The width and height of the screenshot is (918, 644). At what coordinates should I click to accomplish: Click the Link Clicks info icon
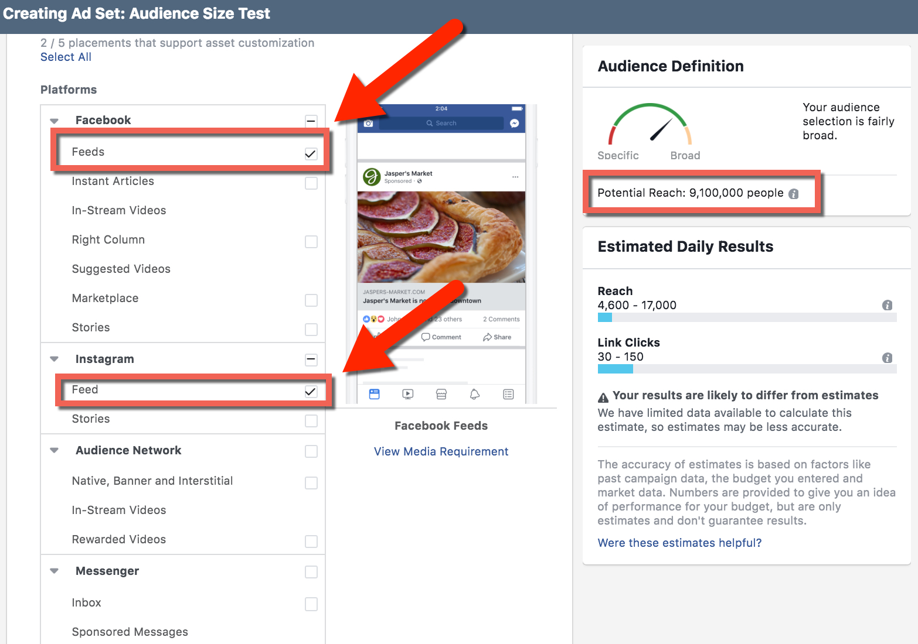point(888,358)
